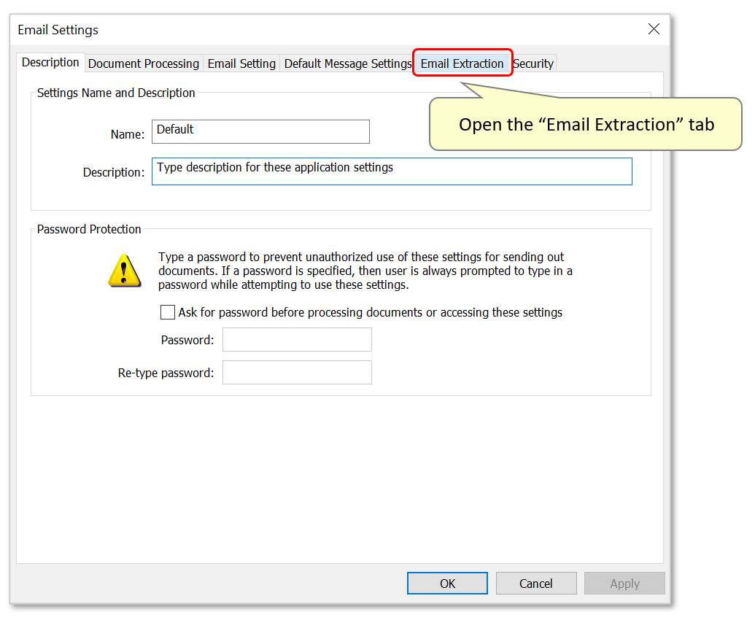755x620 pixels.
Task: Click the Re-type password input field
Action: point(297,373)
